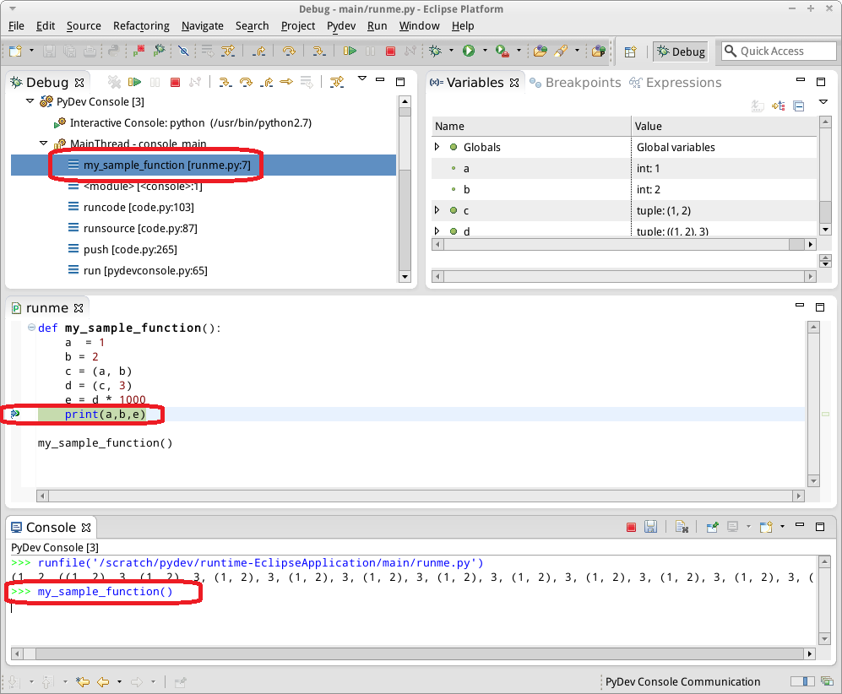Click the Open Perspective icon
Screen dimensions: 842x694
click(630, 52)
